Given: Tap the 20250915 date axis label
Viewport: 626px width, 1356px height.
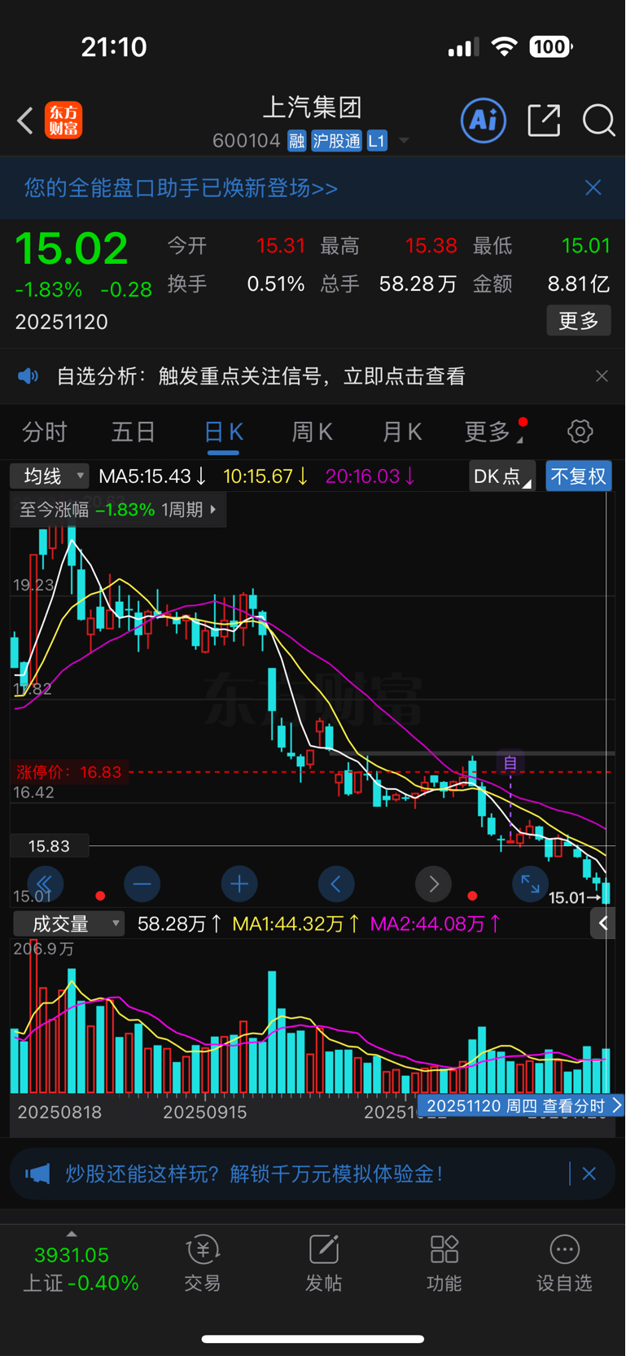Looking at the screenshot, I should click(x=204, y=1112).
